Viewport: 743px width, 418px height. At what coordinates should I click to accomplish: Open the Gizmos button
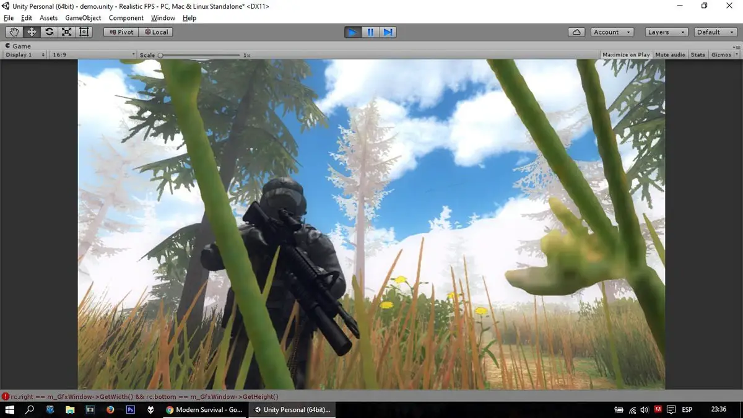pyautogui.click(x=721, y=54)
